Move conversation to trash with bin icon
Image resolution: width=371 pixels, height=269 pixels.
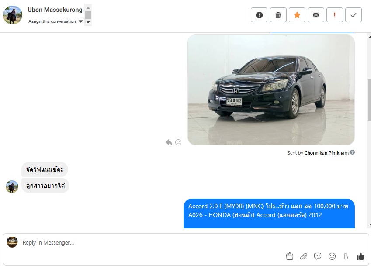pyautogui.click(x=278, y=15)
